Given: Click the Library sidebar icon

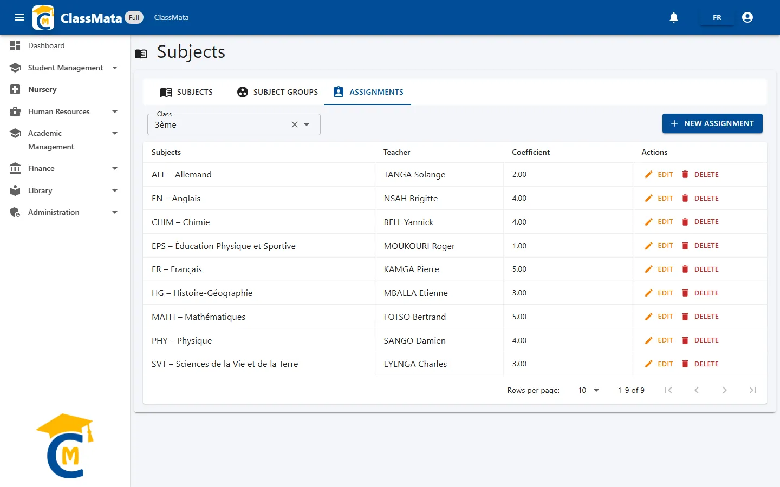Looking at the screenshot, I should (x=15, y=190).
